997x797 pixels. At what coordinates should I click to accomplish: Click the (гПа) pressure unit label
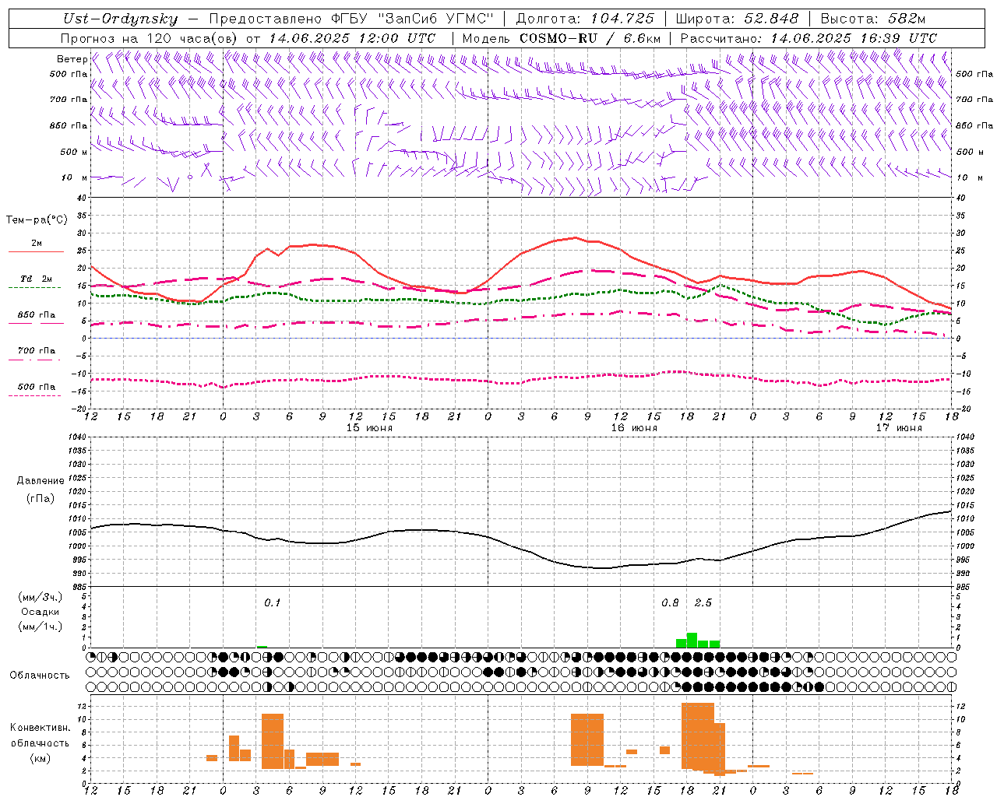40,499
